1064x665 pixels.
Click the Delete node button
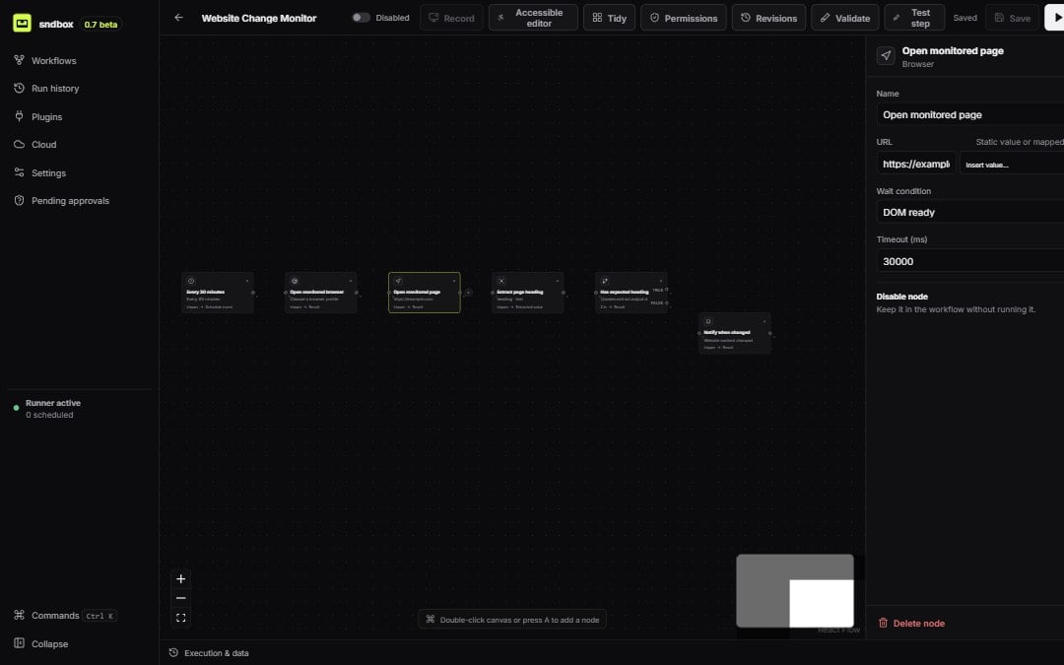tap(911, 623)
